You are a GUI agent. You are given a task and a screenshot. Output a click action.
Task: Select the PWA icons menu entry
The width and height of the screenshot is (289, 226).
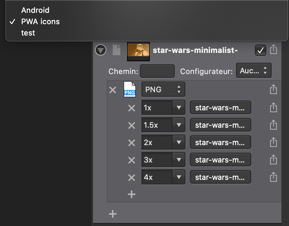click(x=40, y=22)
